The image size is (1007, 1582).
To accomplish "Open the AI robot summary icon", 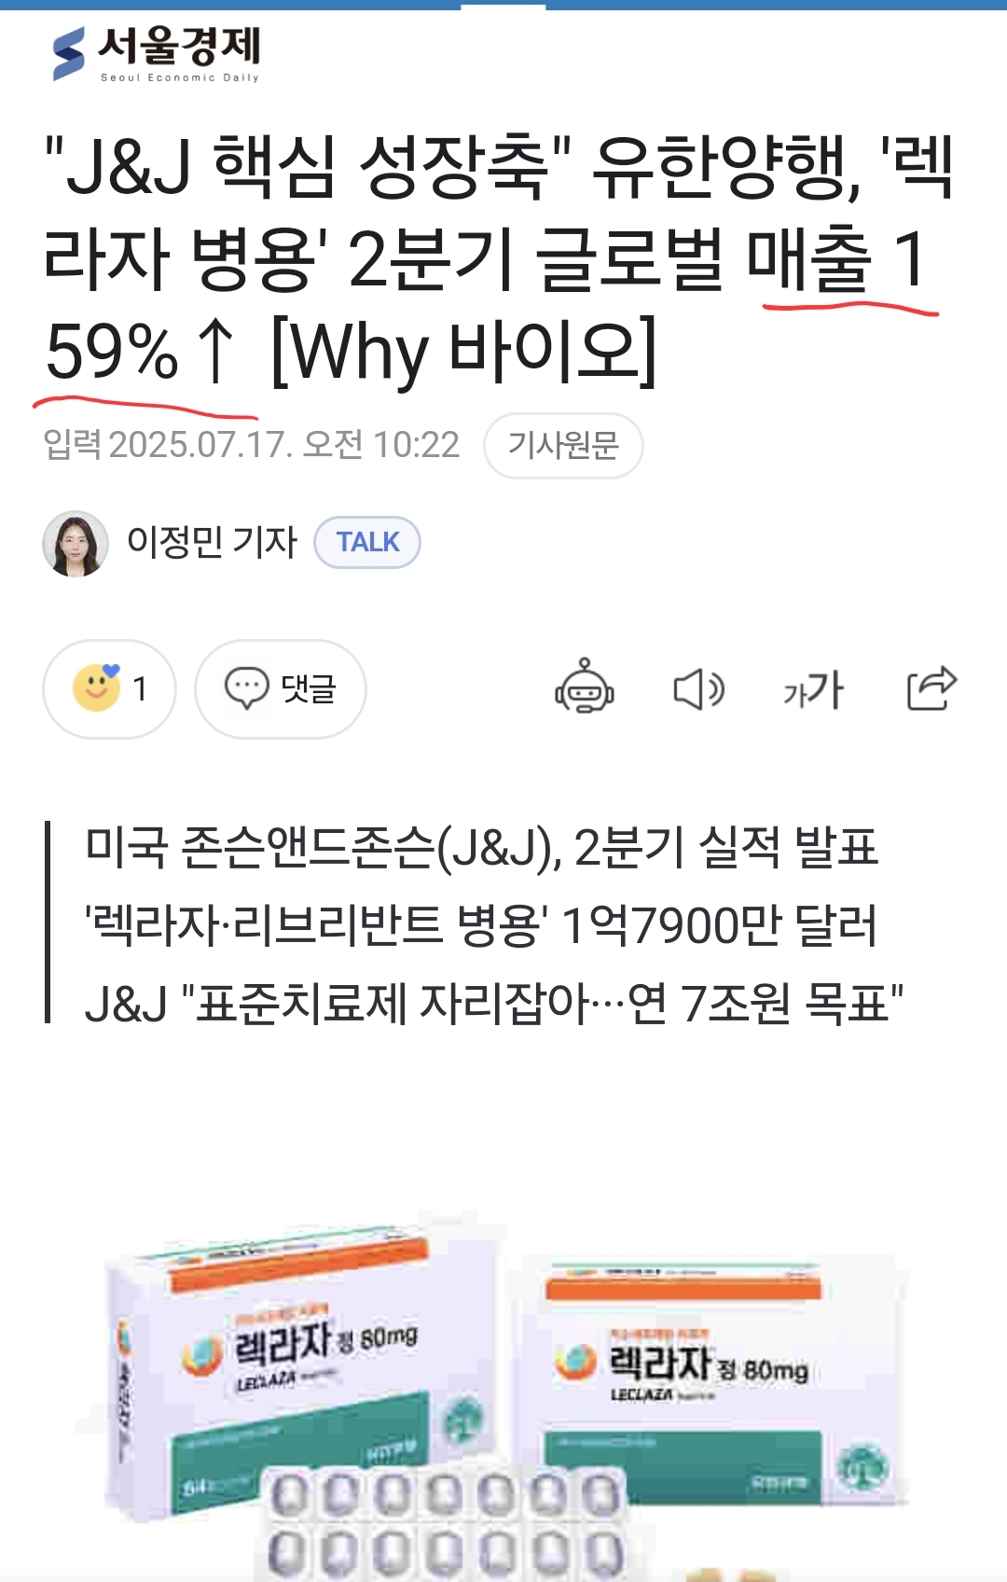I will click(585, 688).
